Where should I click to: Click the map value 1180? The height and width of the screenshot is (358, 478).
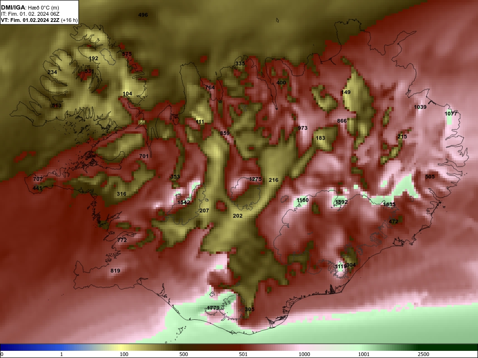pos(303,200)
